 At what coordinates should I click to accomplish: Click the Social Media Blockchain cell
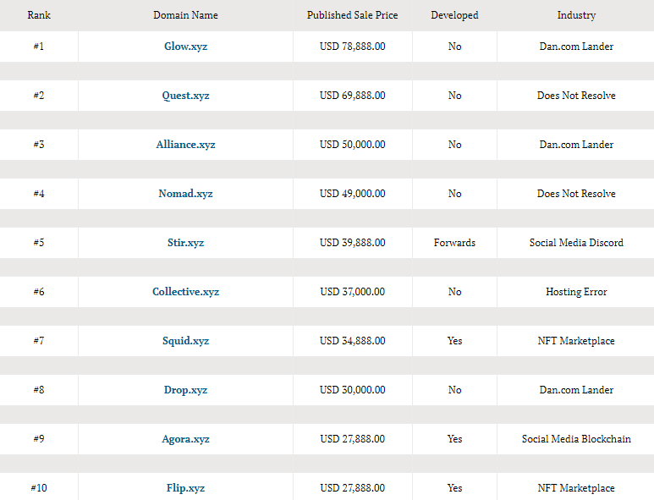click(576, 439)
